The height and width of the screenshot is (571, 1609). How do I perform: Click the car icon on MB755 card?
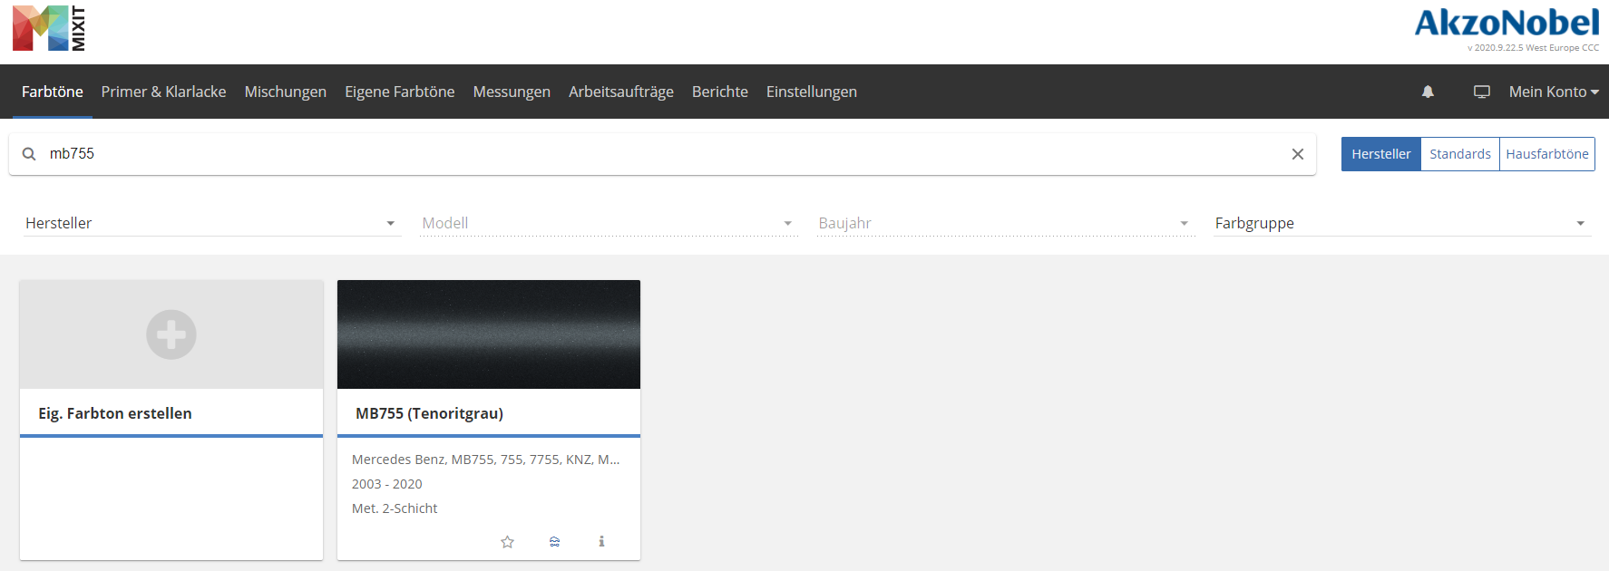click(554, 542)
